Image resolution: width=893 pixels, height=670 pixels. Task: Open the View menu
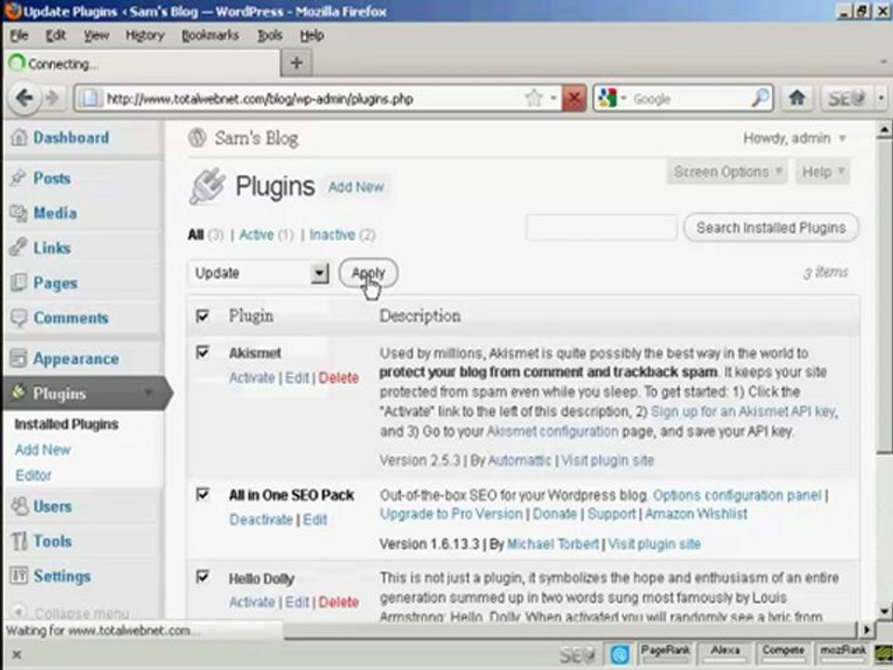click(96, 35)
